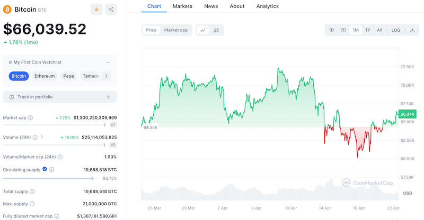
Task: Click the $1,387,181,588,681 value
Action: (97, 216)
